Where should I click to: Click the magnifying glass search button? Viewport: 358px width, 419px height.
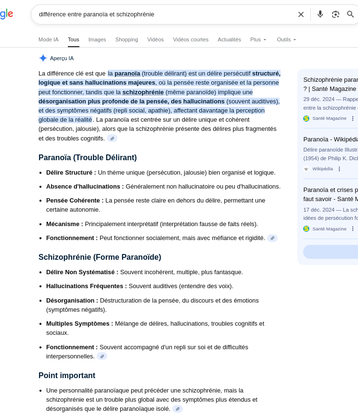(350, 14)
